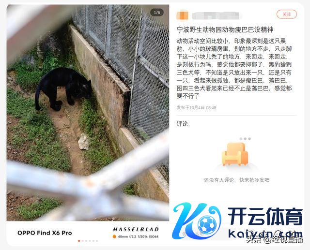
Task: Select the first carousel pagination dot
Action: pos(79,241)
